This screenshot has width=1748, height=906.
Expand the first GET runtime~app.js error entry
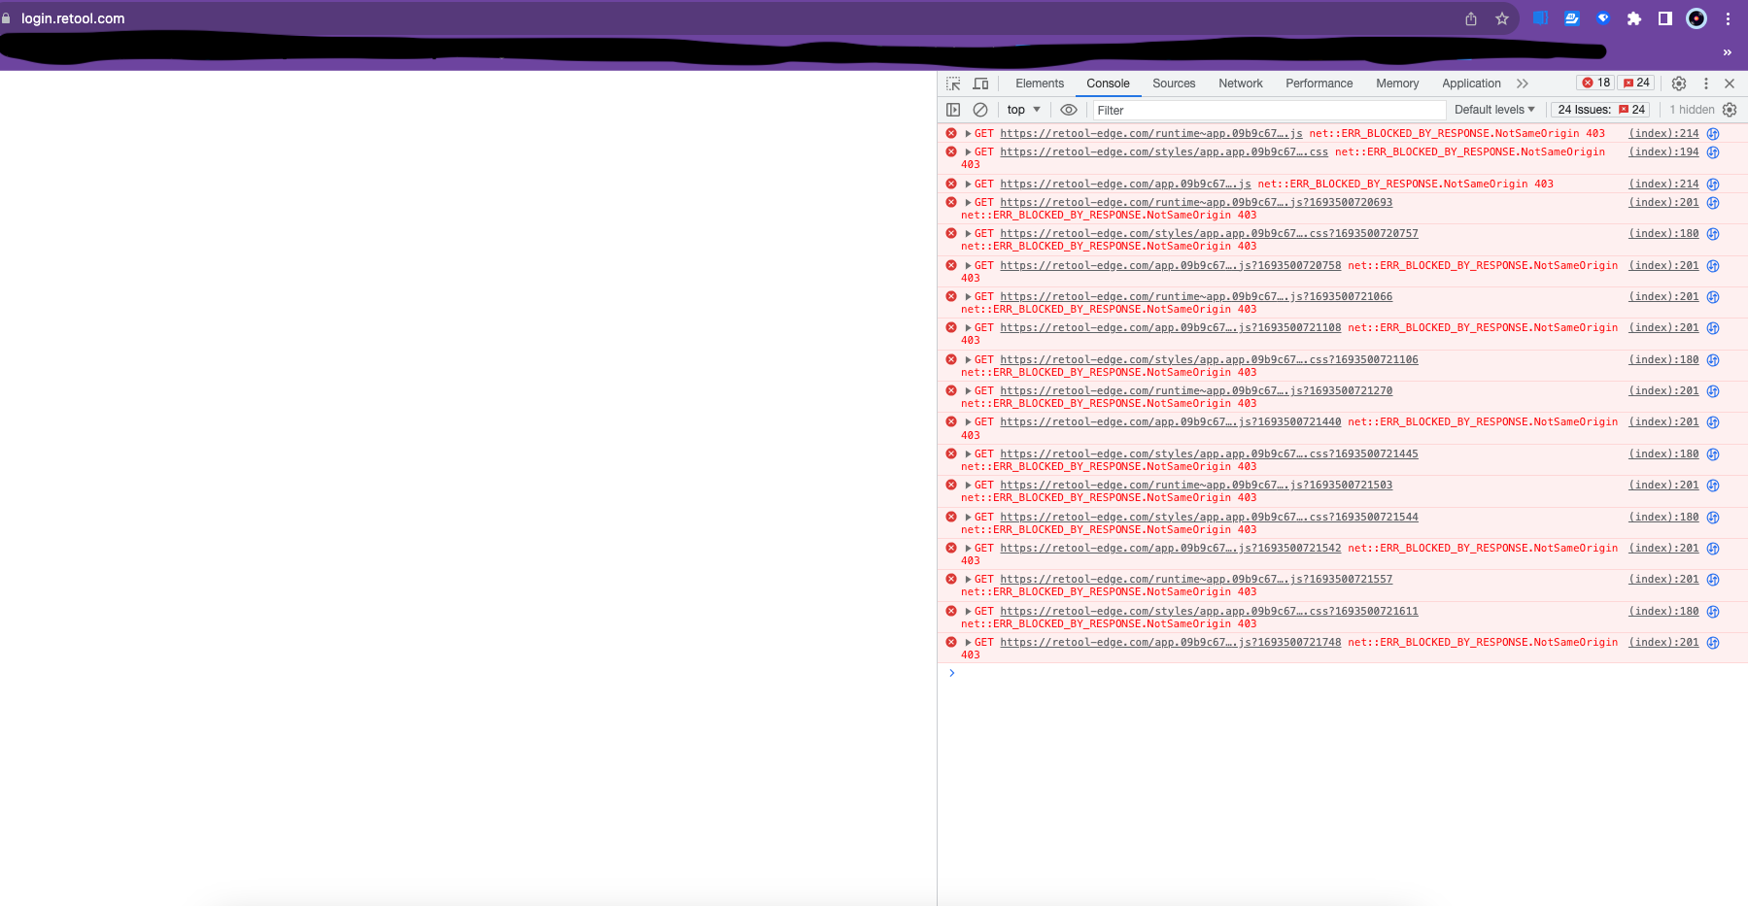(968, 133)
